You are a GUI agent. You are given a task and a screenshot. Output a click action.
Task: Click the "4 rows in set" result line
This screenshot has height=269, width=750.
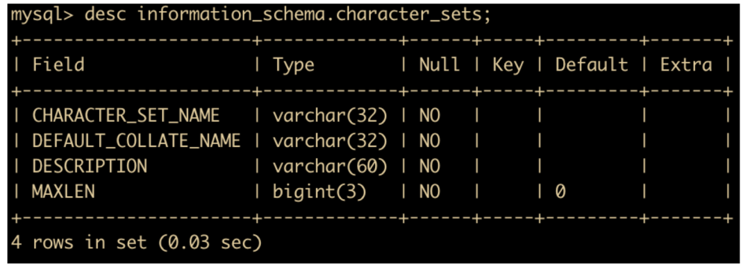point(137,242)
